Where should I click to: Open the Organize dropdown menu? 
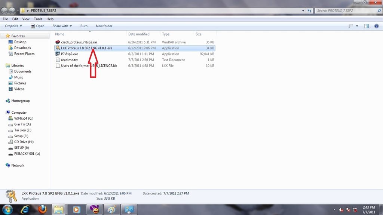coord(13,26)
